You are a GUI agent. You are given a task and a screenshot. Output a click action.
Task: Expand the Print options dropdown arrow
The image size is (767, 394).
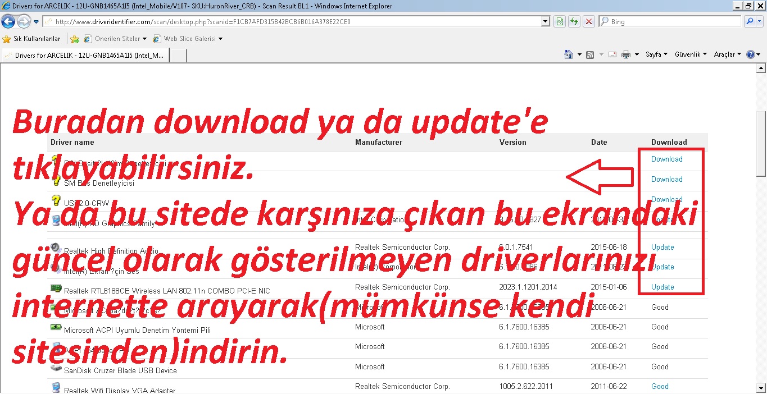coord(637,54)
